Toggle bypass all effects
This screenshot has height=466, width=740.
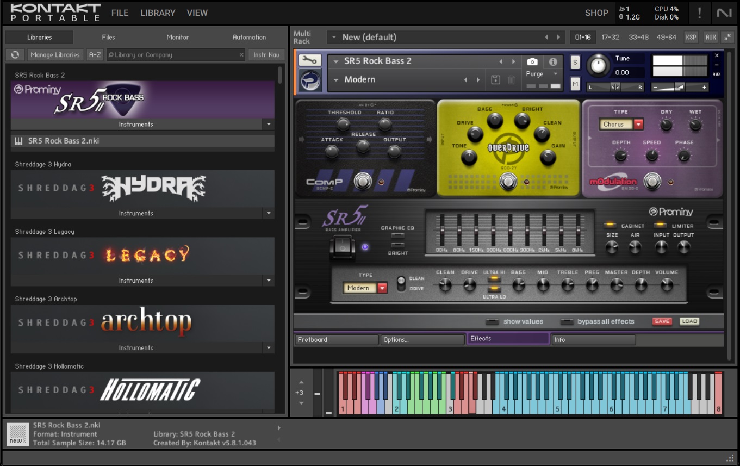click(567, 321)
